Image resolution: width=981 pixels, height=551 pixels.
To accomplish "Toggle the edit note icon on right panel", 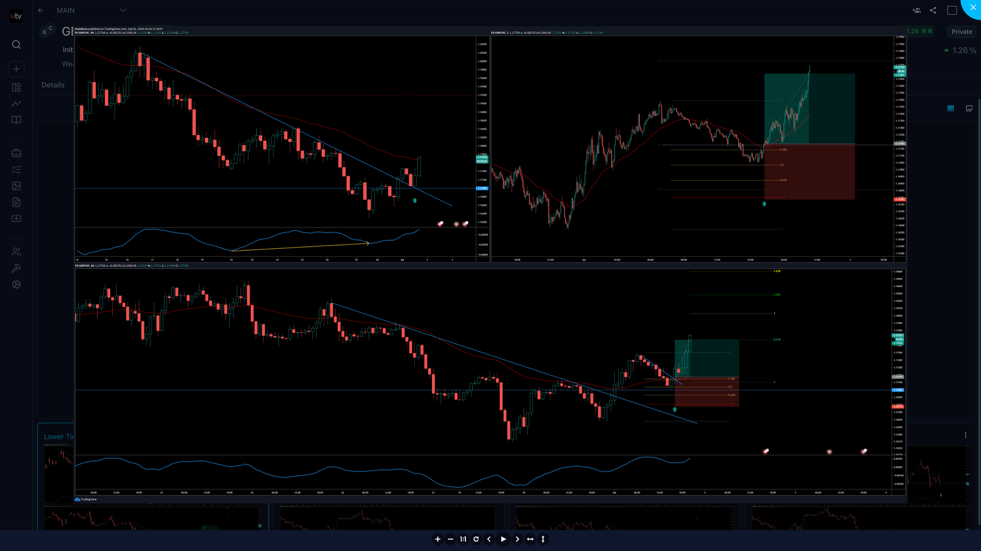I will point(970,108).
